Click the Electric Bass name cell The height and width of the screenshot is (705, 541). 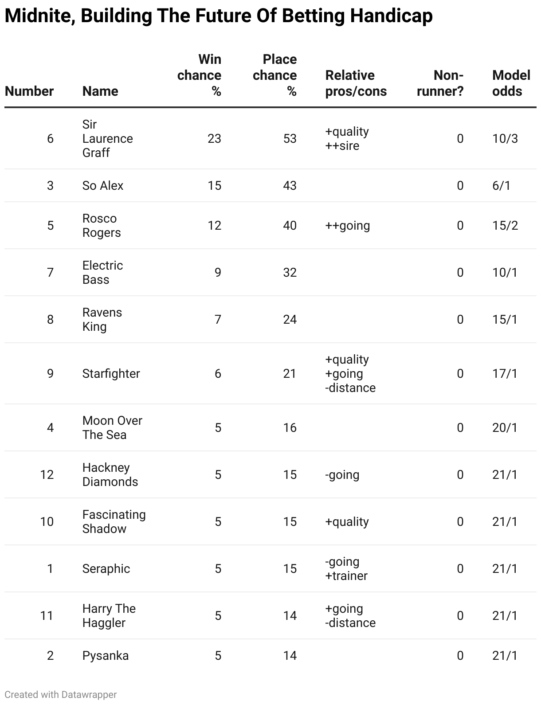coord(102,272)
